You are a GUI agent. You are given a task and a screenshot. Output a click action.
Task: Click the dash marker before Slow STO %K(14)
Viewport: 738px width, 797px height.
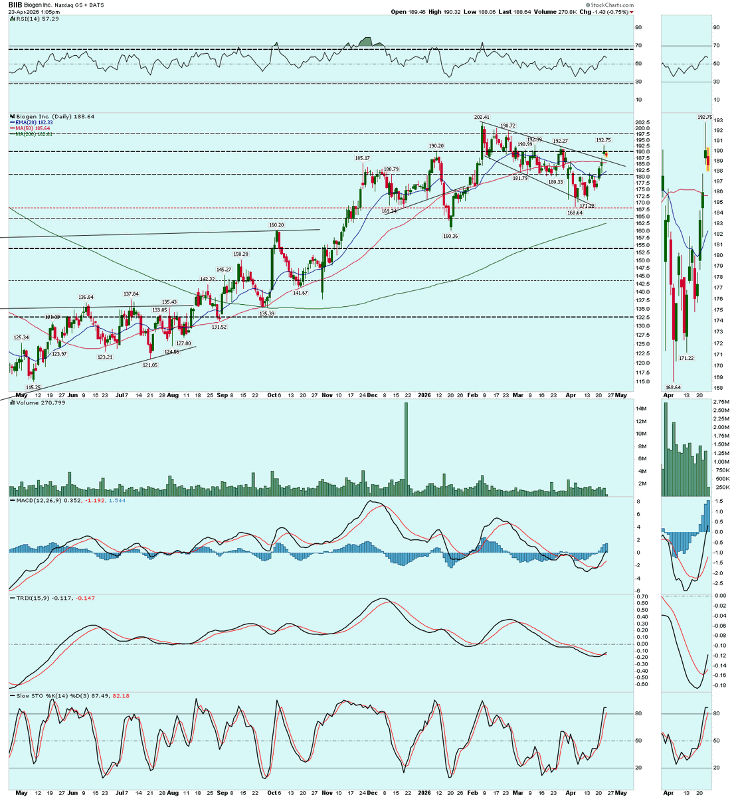11,695
